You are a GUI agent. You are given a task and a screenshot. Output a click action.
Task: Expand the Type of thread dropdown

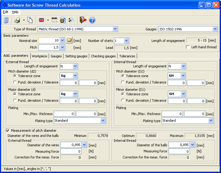click(115, 29)
